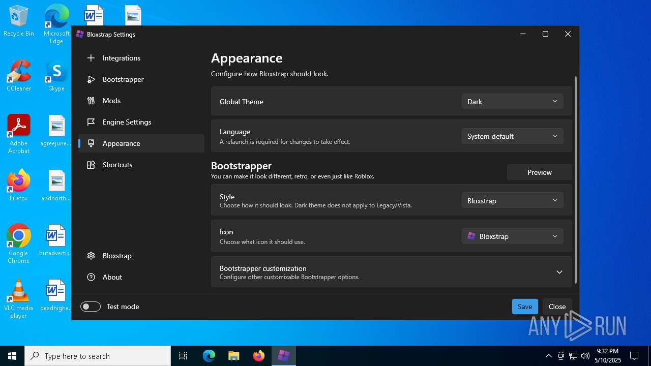
Task: Open the Language dropdown
Action: click(x=513, y=136)
